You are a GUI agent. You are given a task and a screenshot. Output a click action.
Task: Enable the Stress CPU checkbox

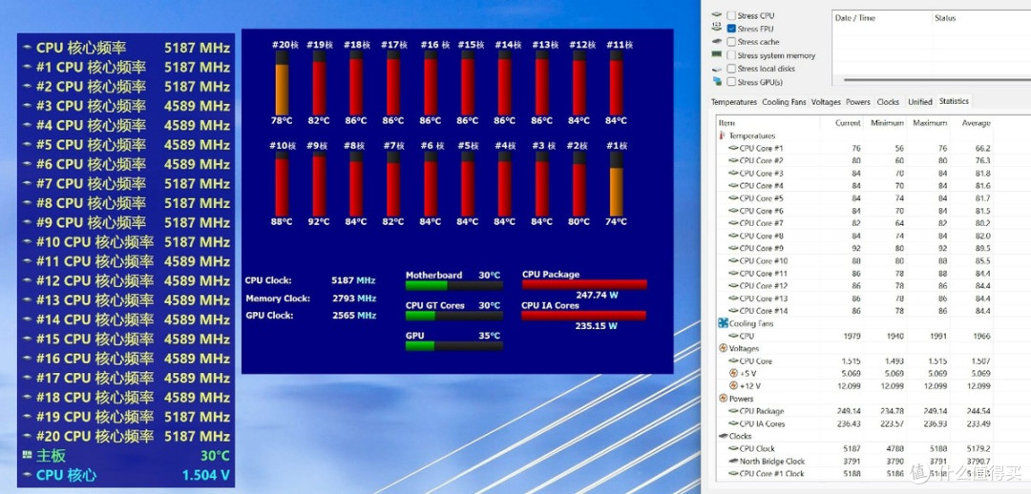[x=731, y=15]
